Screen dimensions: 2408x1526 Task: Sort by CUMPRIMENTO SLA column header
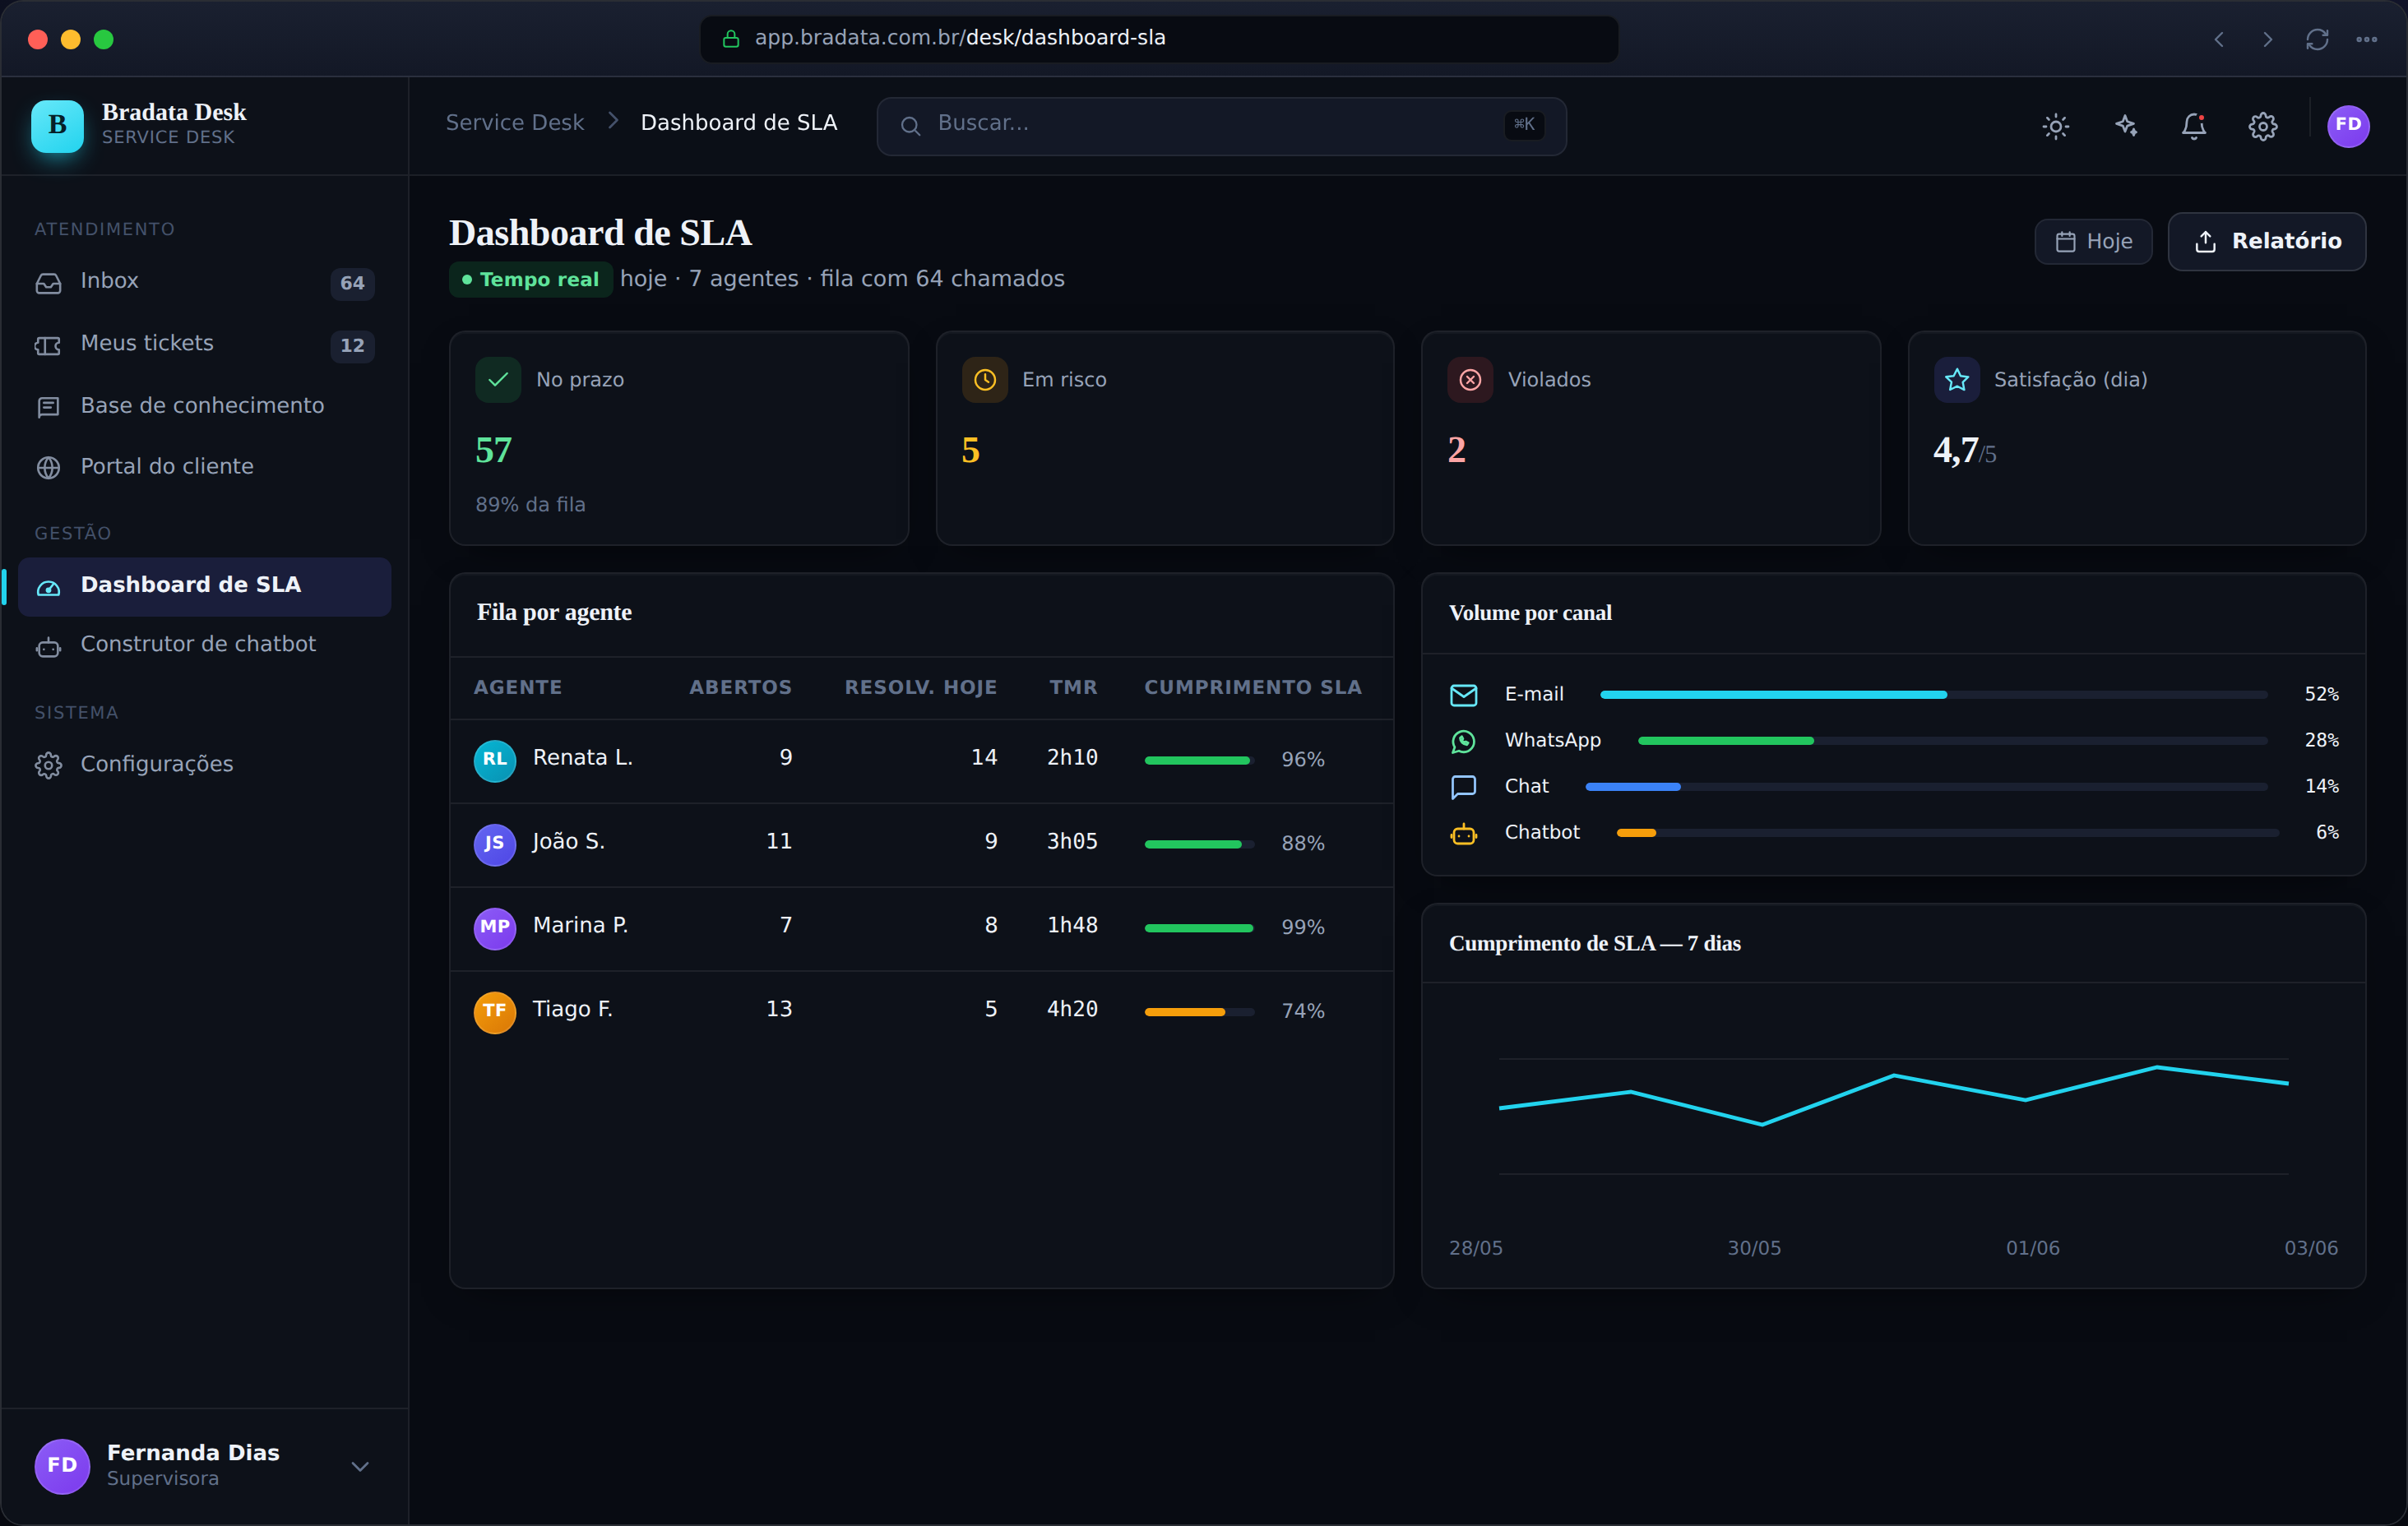[1252, 688]
